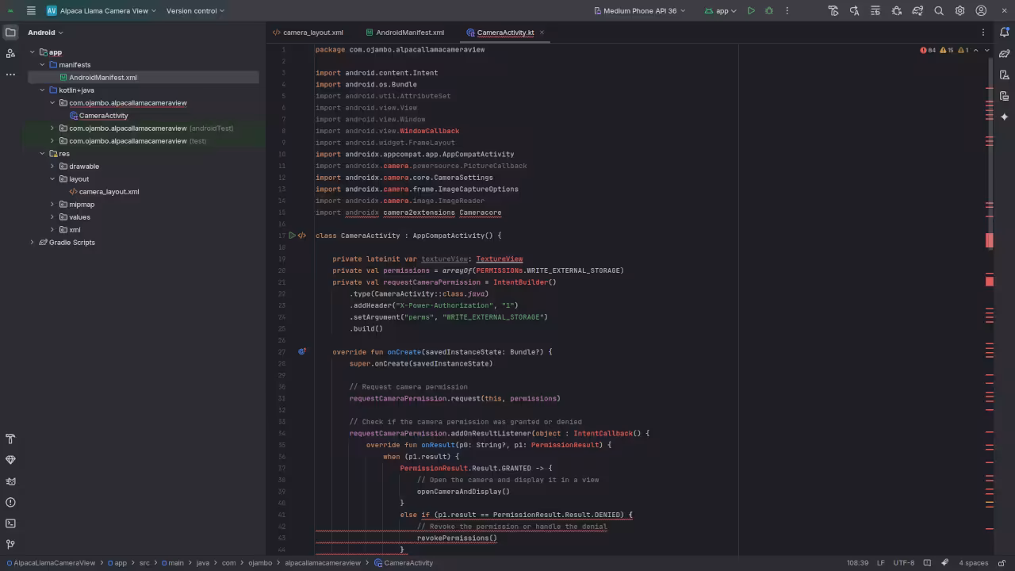The height and width of the screenshot is (571, 1015).
Task: Open the Logcat cat icon
Action: [x=10, y=481]
